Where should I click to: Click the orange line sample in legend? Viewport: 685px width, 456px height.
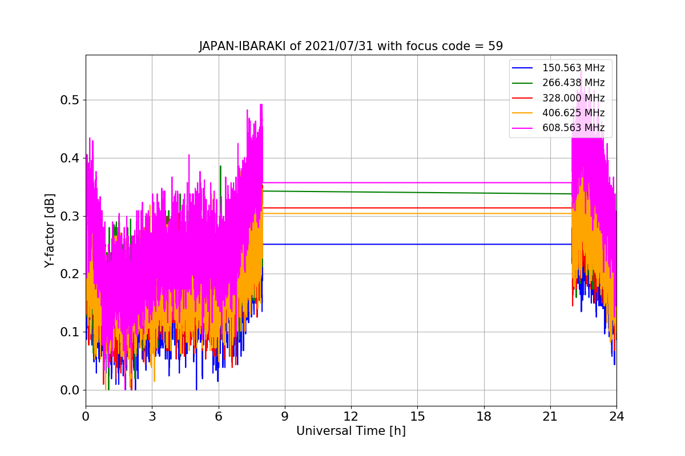pyautogui.click(x=523, y=113)
